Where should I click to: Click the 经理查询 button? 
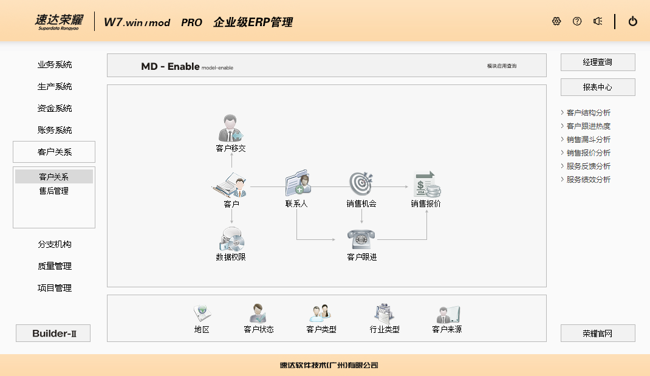click(x=598, y=63)
